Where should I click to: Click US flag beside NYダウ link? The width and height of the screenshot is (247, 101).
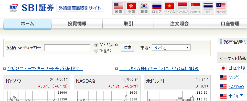pos(223,77)
